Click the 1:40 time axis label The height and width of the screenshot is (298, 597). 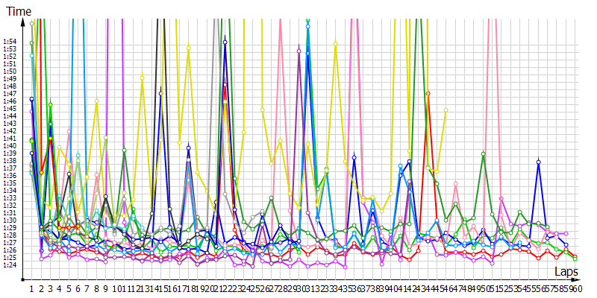click(x=10, y=146)
